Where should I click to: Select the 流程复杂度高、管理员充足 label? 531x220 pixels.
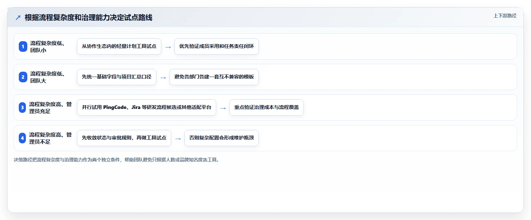tap(50, 108)
